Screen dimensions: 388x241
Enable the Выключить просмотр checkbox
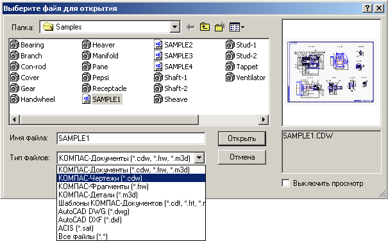click(x=286, y=183)
